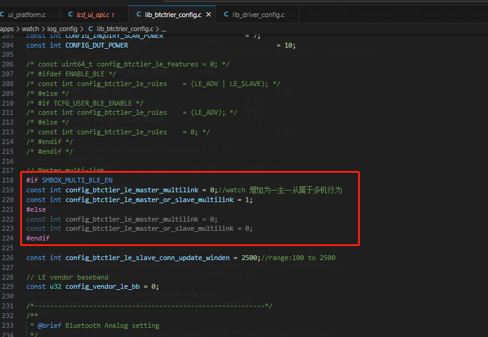Click line number 218 in the gutter
This screenshot has height=337, width=488.
(8, 180)
